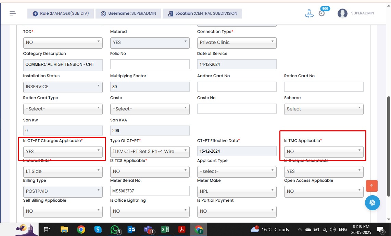Open the Connection Type dropdown
Image resolution: width=391 pixels, height=236 pixels.
[x=237, y=43]
